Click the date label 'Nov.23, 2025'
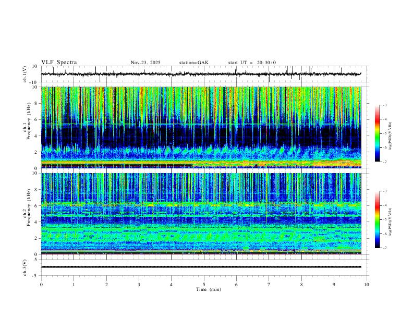 click(x=145, y=63)
